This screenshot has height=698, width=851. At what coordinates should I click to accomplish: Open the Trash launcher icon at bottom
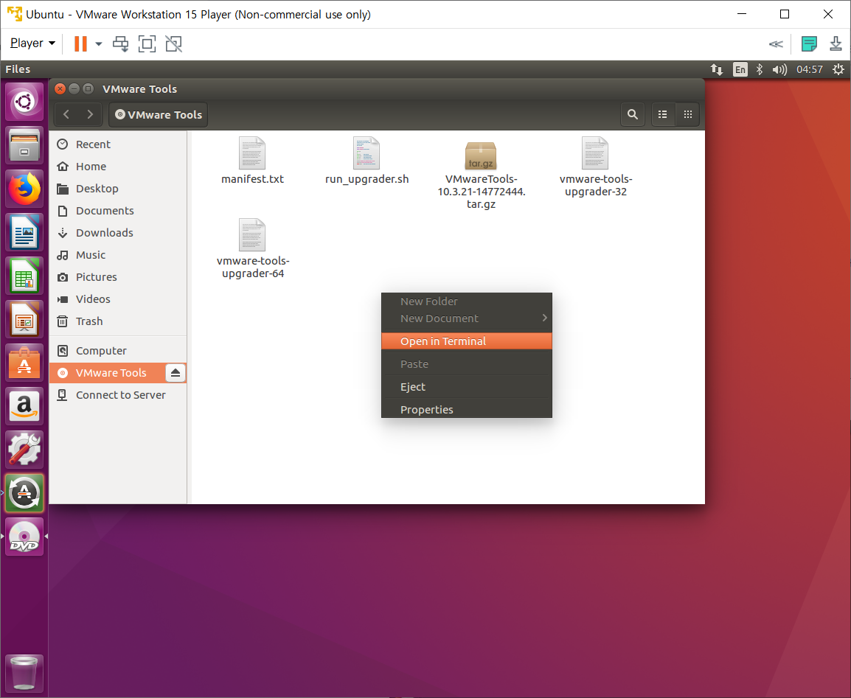click(24, 674)
